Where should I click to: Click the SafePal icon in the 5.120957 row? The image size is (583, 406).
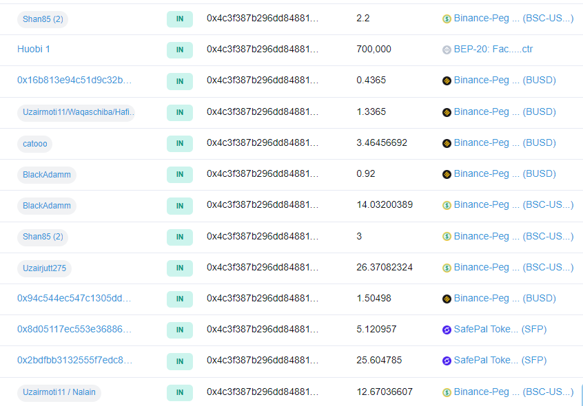click(x=447, y=330)
